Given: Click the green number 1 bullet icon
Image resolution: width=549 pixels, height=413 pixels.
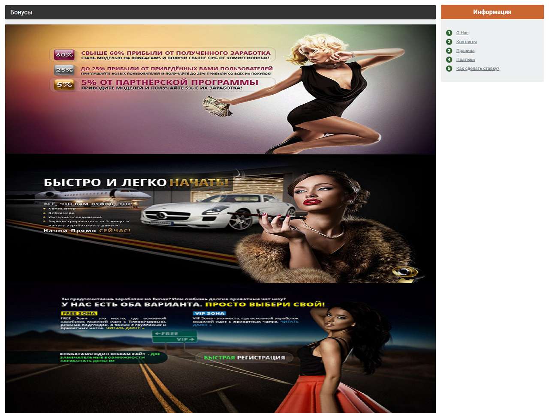Looking at the screenshot, I should (x=449, y=33).
